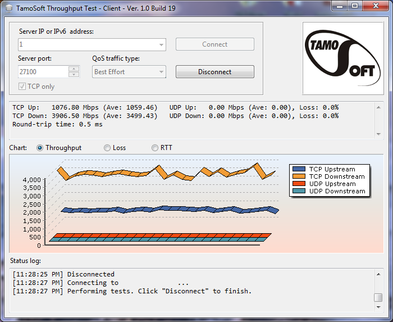Open the Server IP address dropdown arrow
Viewport: 393px width, 322px height.
coord(161,45)
